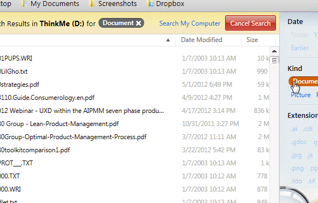Click the size value 990
The width and height of the screenshot is (318, 203).
[262, 71]
